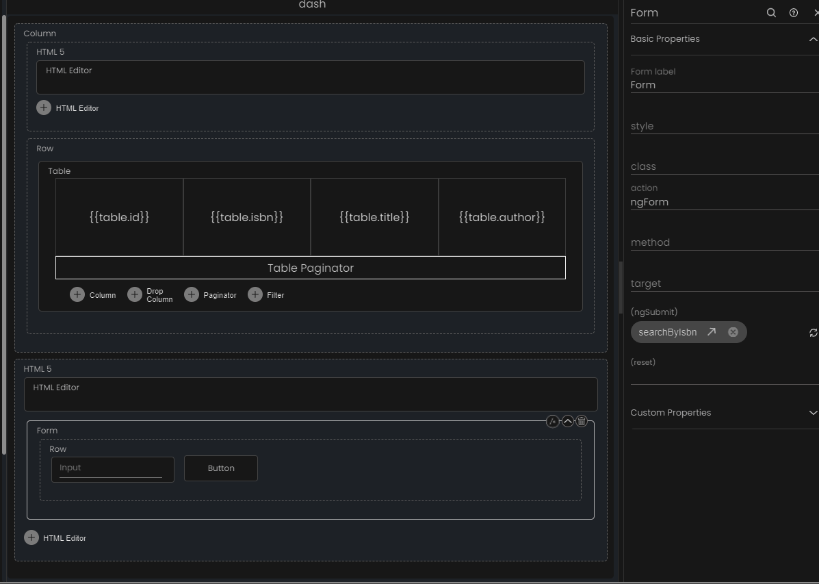Click the method property field
The image size is (819, 584).
pos(725,242)
